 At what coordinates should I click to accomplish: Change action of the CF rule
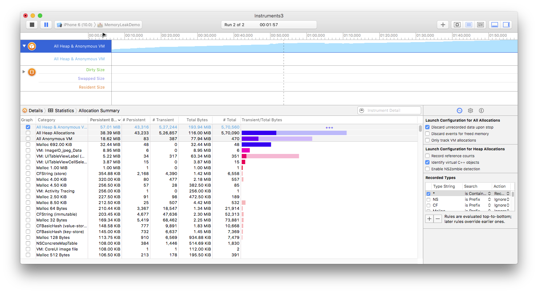pos(502,205)
